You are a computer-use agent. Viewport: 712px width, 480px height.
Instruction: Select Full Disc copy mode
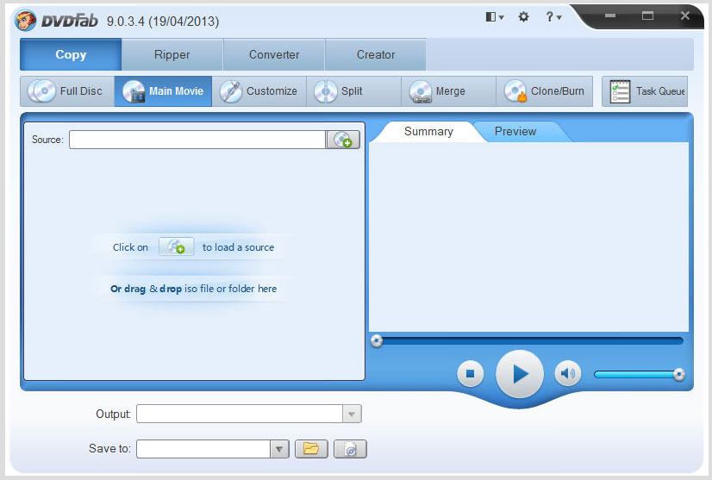pyautogui.click(x=66, y=91)
